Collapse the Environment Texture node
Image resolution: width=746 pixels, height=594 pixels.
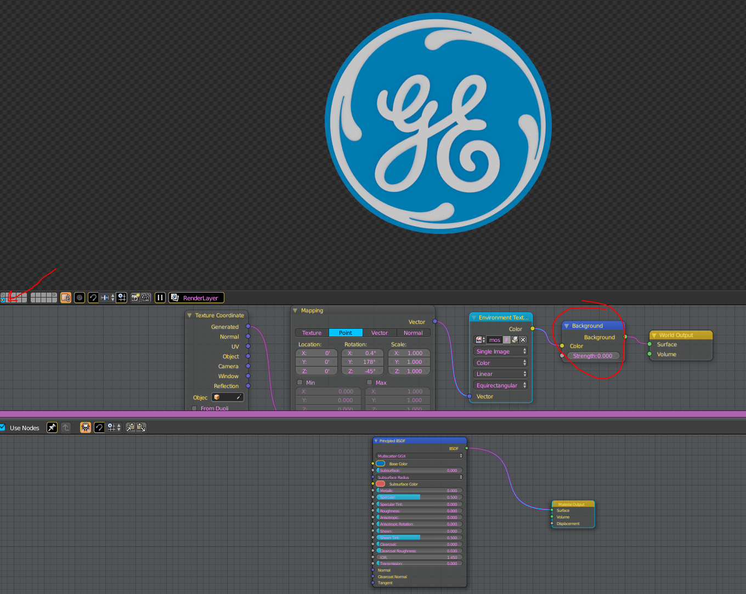click(474, 317)
